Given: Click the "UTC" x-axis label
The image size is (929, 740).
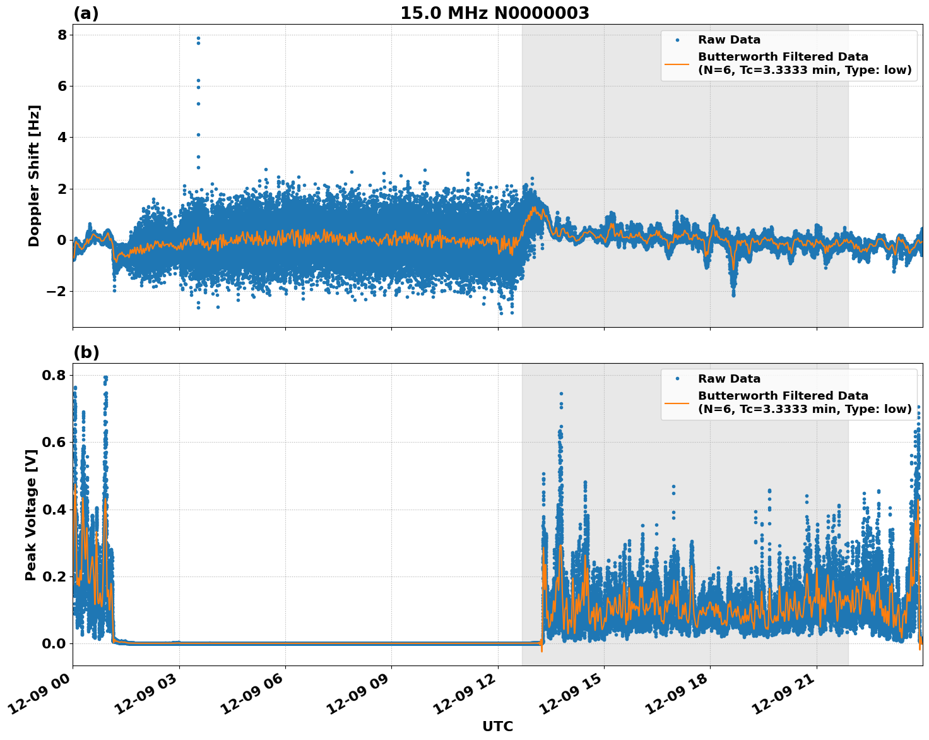Looking at the screenshot, I should (497, 727).
